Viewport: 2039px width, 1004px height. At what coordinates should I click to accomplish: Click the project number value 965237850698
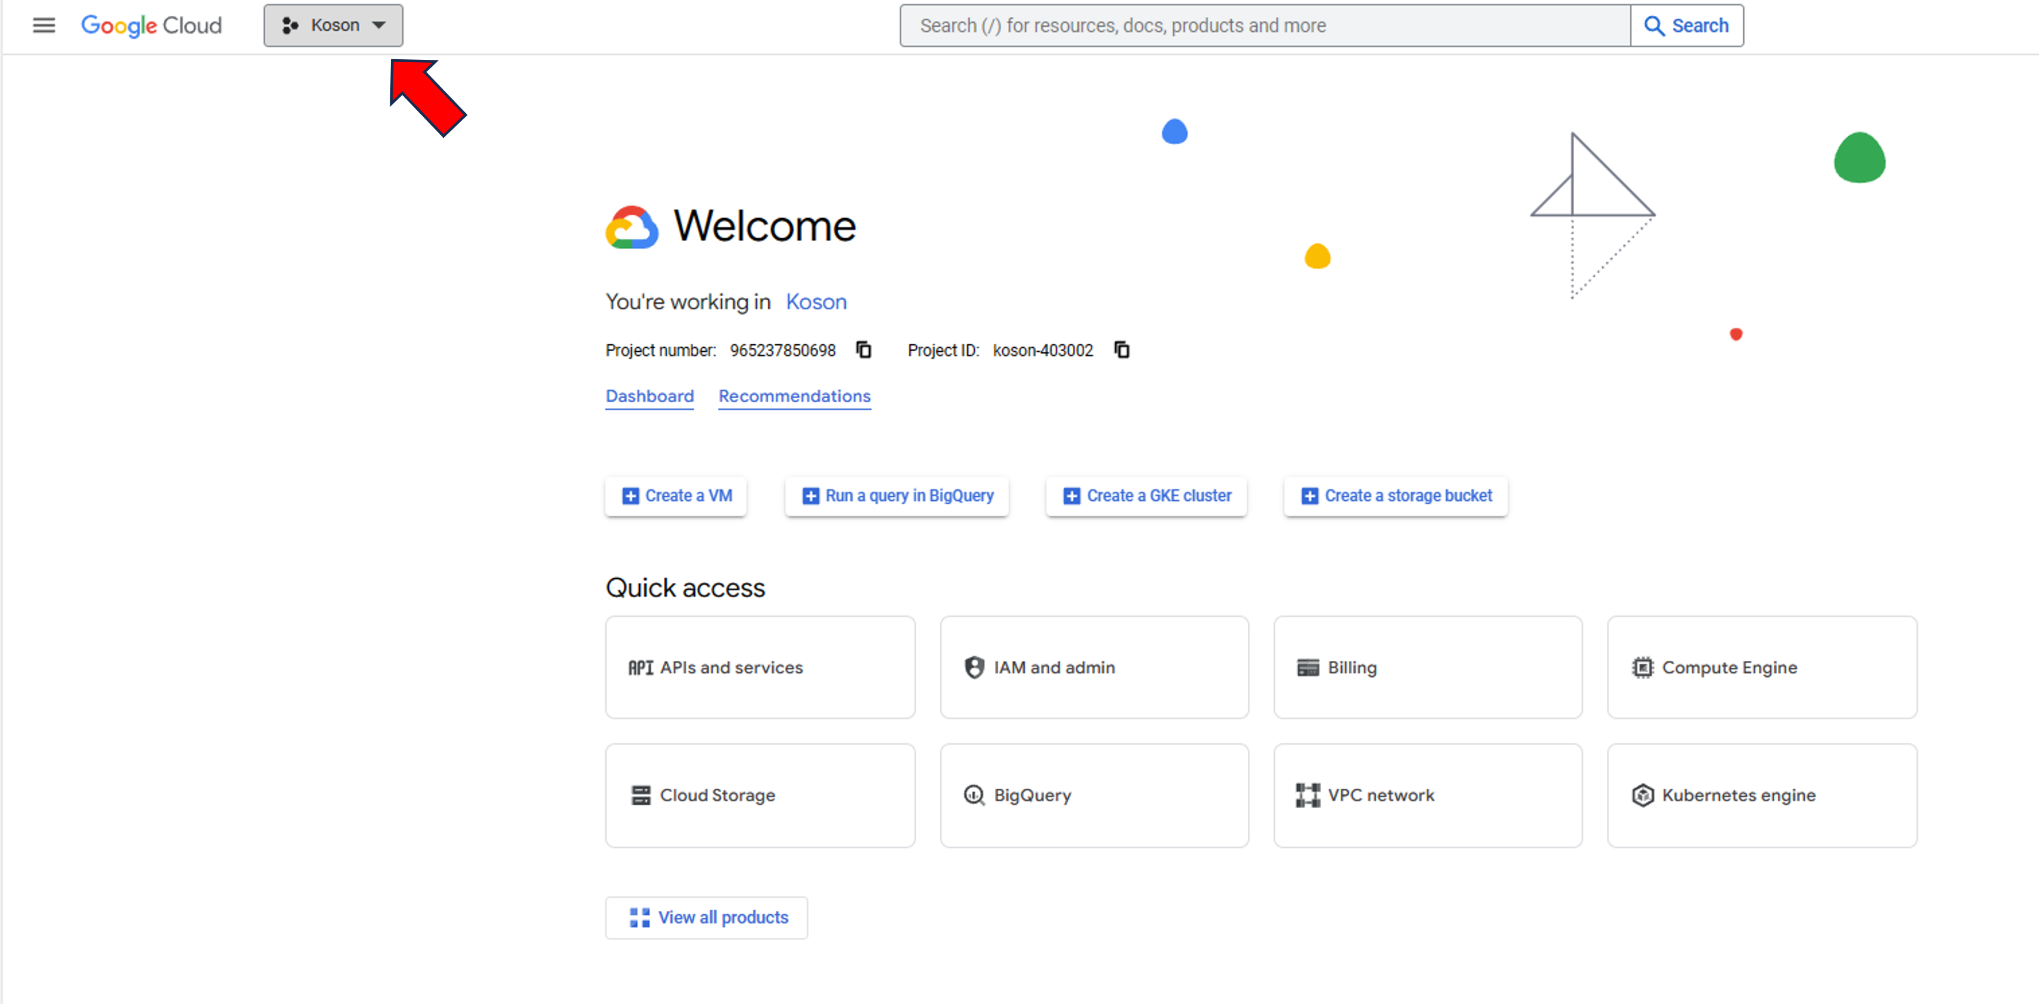782,351
